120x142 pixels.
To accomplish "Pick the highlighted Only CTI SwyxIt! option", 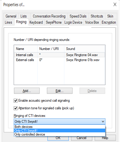I will (59, 131).
